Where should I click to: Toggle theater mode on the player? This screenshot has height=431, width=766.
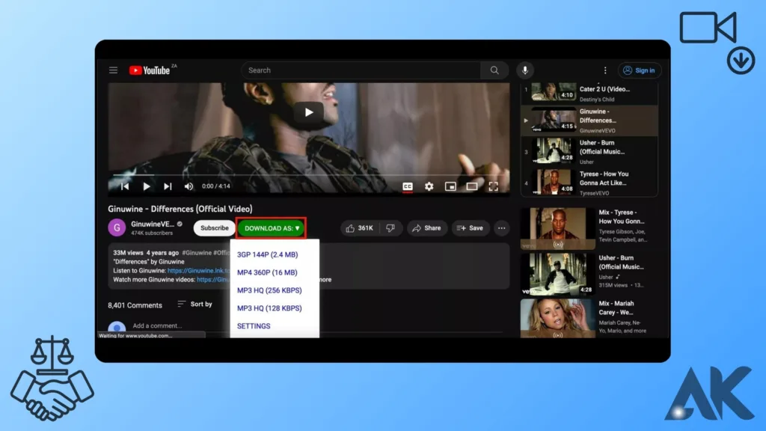click(472, 186)
